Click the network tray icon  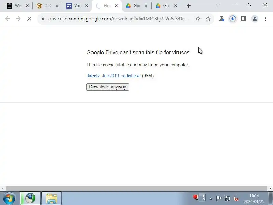227,199
